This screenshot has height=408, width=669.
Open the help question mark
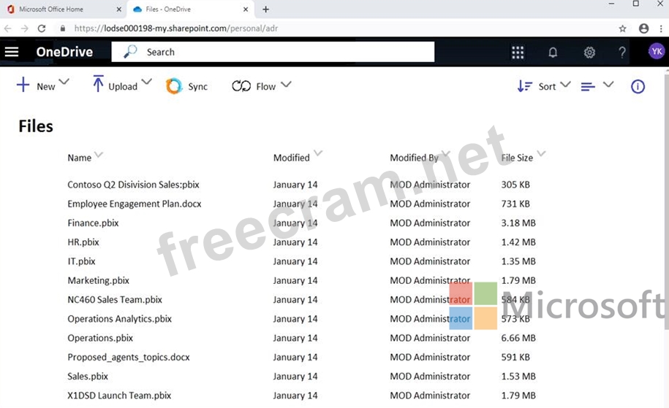622,53
